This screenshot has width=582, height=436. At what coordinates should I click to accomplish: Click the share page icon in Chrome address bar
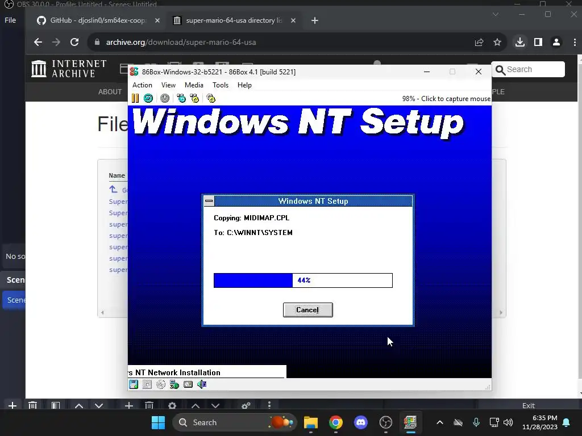pos(479,42)
